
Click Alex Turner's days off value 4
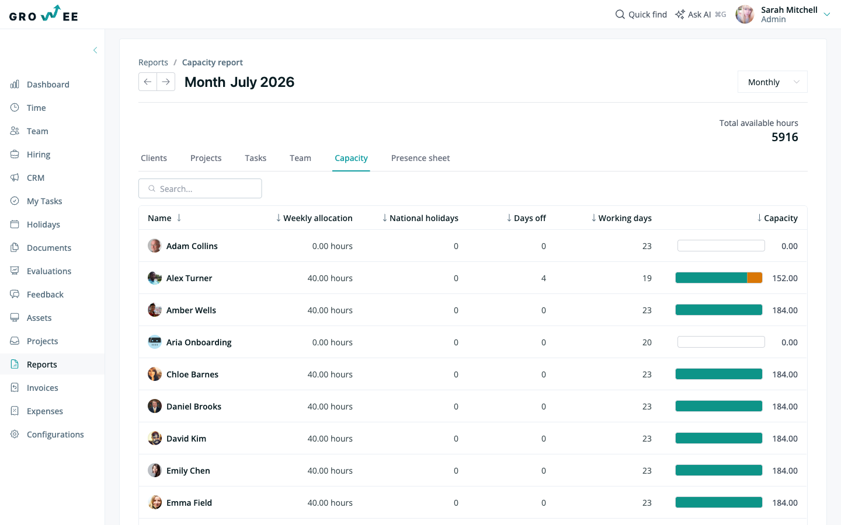[544, 278]
